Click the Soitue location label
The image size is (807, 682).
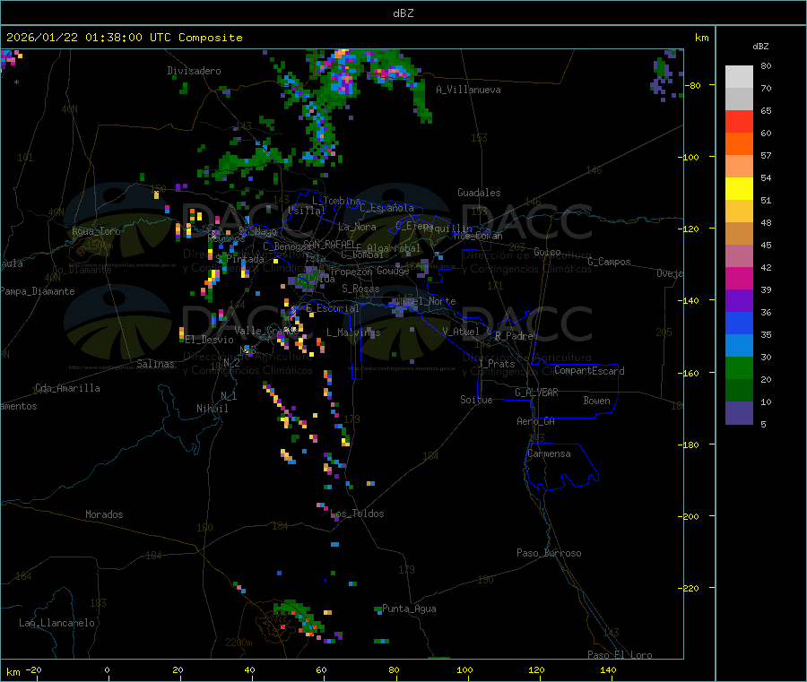point(476,400)
